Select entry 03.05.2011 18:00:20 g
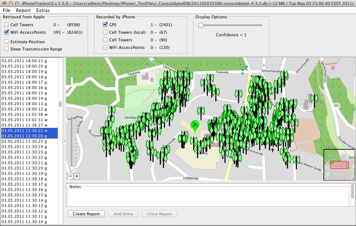 point(30,66)
